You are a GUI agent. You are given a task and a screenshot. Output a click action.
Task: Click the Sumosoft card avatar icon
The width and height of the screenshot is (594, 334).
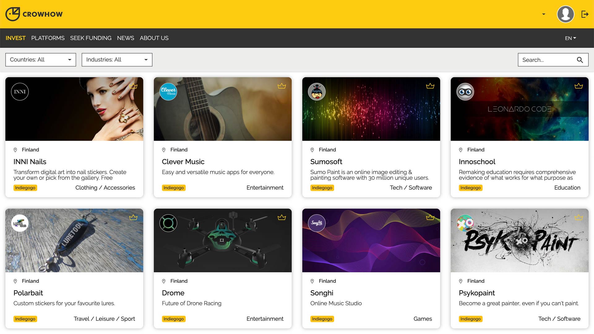pyautogui.click(x=317, y=92)
